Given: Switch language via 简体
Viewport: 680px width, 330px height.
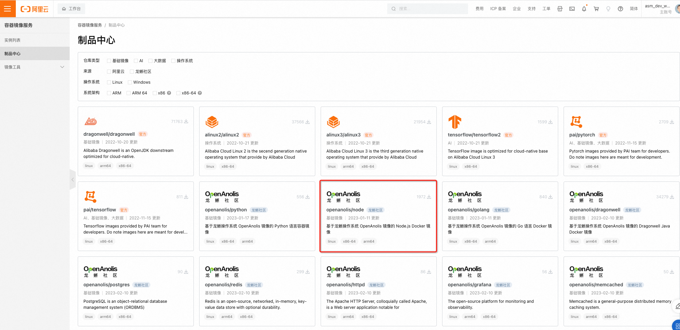Looking at the screenshot, I should click(634, 9).
